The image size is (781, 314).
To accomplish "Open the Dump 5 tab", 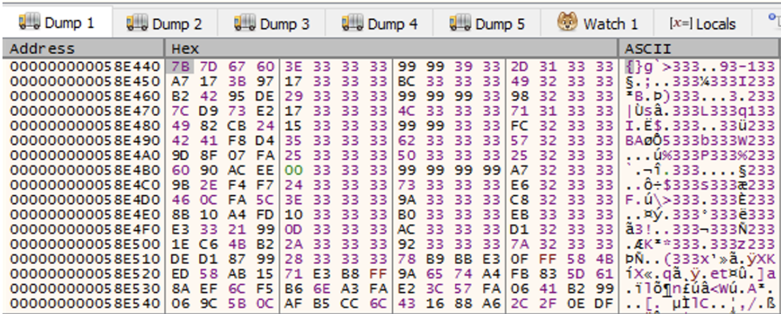I will 487,24.
